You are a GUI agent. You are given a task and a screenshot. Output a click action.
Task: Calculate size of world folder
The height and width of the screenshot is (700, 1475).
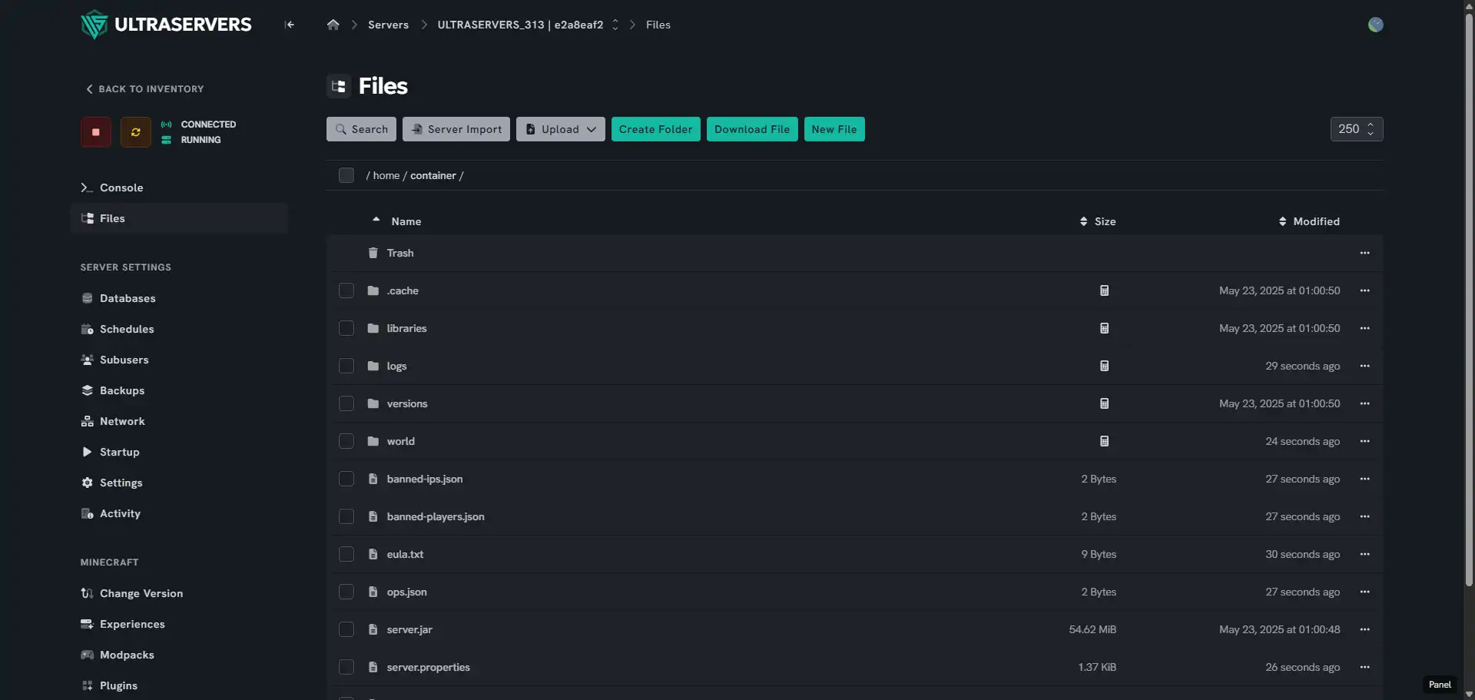pyautogui.click(x=1104, y=441)
